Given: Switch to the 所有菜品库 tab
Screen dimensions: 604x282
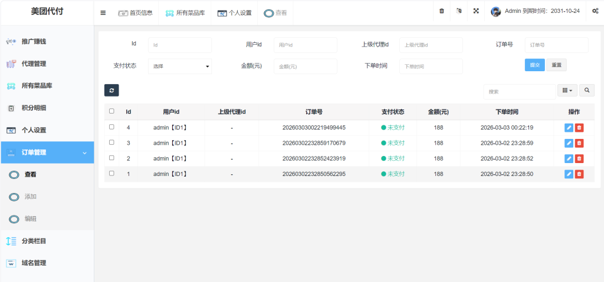Looking at the screenshot, I should (185, 12).
